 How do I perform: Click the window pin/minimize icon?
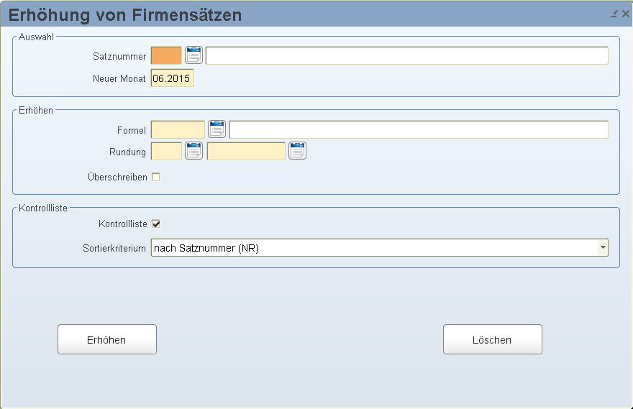[x=614, y=14]
